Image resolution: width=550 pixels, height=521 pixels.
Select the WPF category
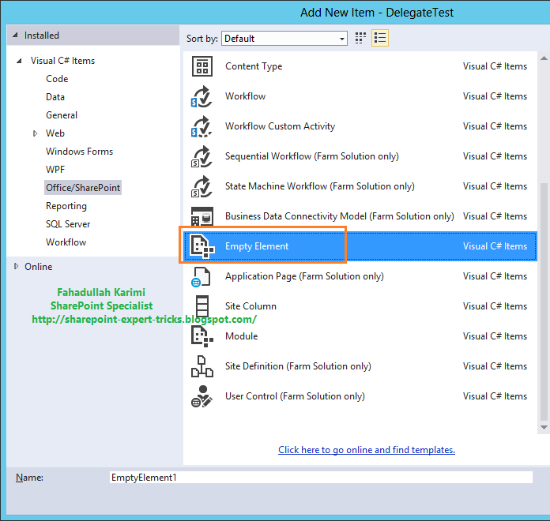[55, 170]
